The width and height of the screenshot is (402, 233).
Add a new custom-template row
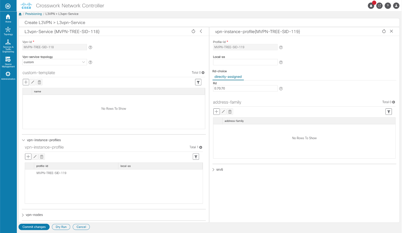[26, 82]
